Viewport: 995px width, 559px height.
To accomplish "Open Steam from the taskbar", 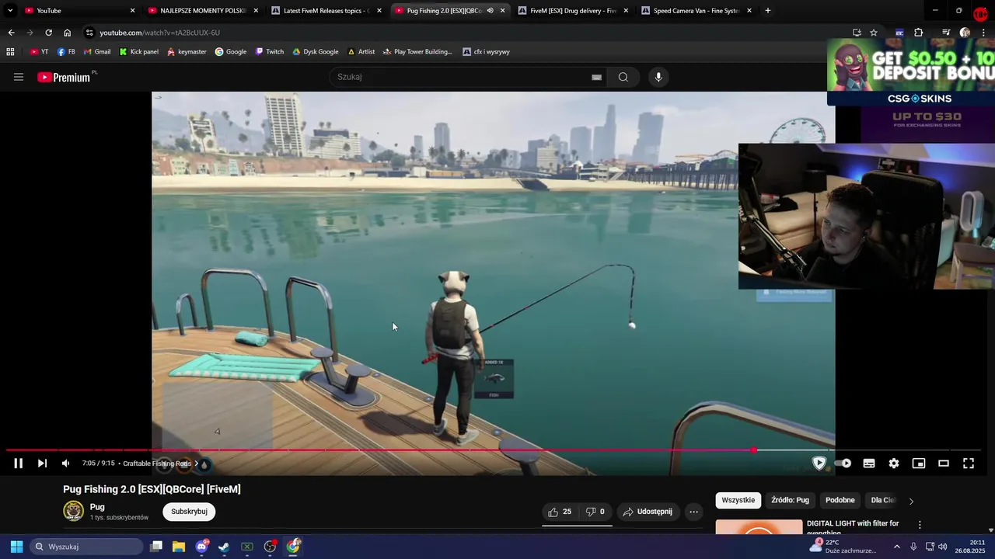I will click(x=224, y=547).
